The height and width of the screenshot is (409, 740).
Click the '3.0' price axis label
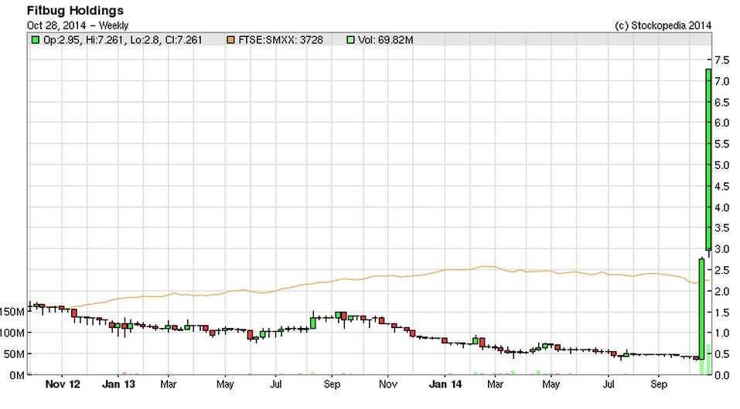tap(721, 249)
